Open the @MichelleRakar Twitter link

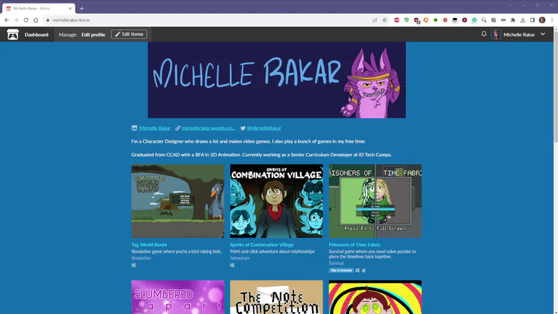(x=263, y=128)
